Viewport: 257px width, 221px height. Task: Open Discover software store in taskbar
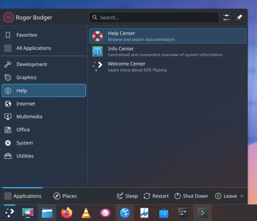click(x=164, y=213)
